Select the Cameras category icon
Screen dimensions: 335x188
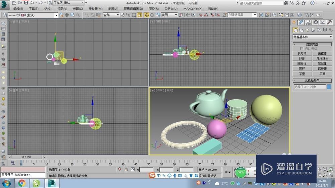pos(313,30)
